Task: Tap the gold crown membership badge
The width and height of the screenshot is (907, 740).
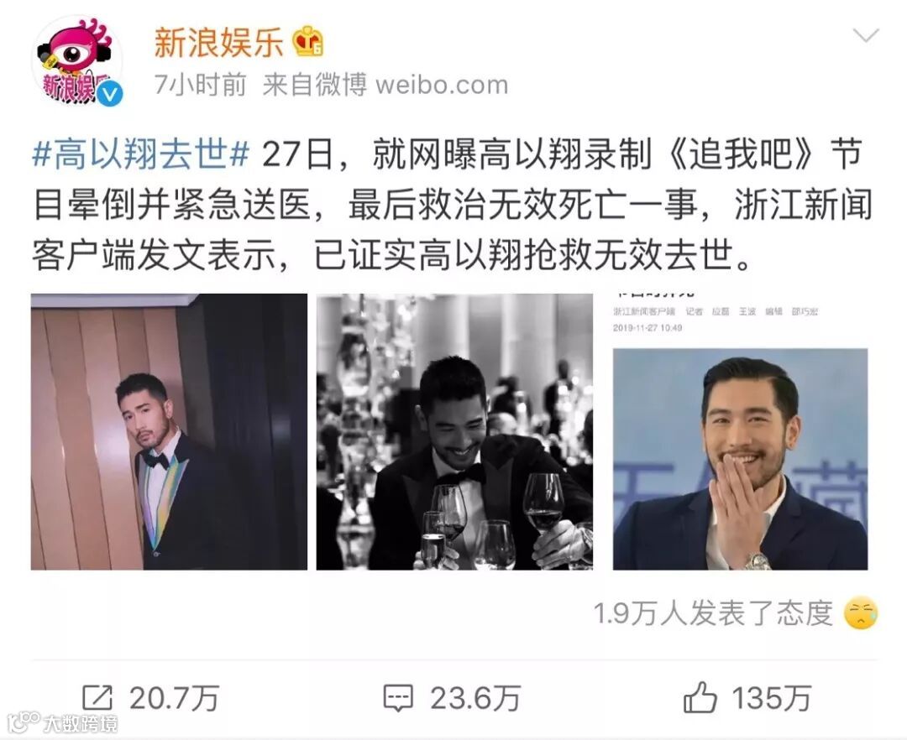Action: click(308, 41)
